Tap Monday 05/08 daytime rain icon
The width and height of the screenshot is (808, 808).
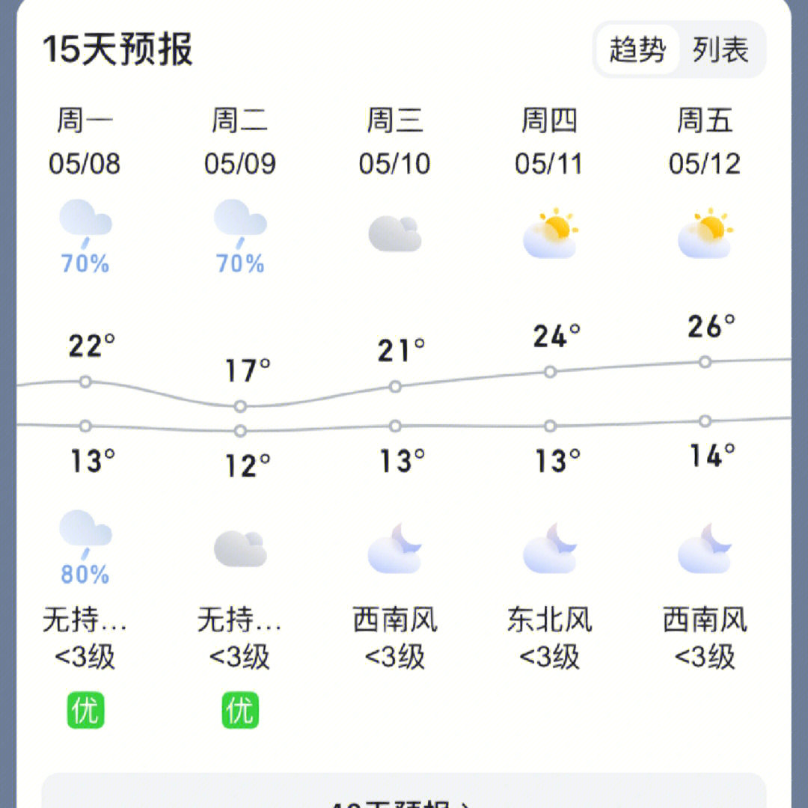click(x=85, y=224)
